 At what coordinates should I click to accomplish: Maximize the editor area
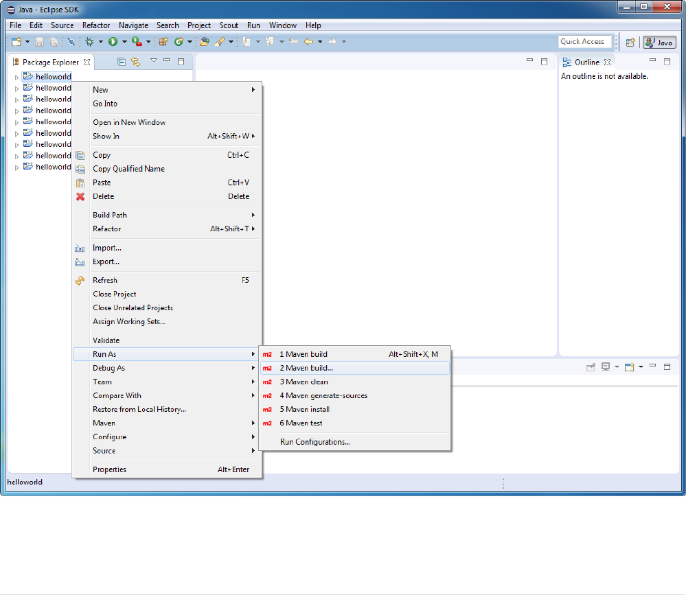coord(545,62)
